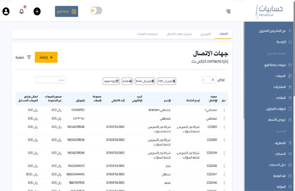This screenshot has height=191, width=295.
Task: Click contact ID CO0051
Action: (x=212, y=127)
